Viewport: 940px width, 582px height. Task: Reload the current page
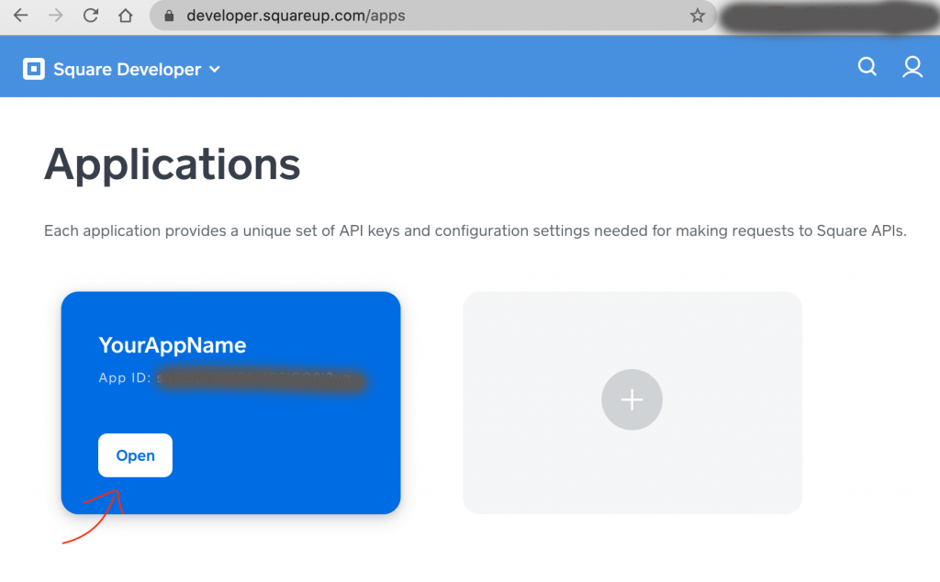(x=91, y=16)
